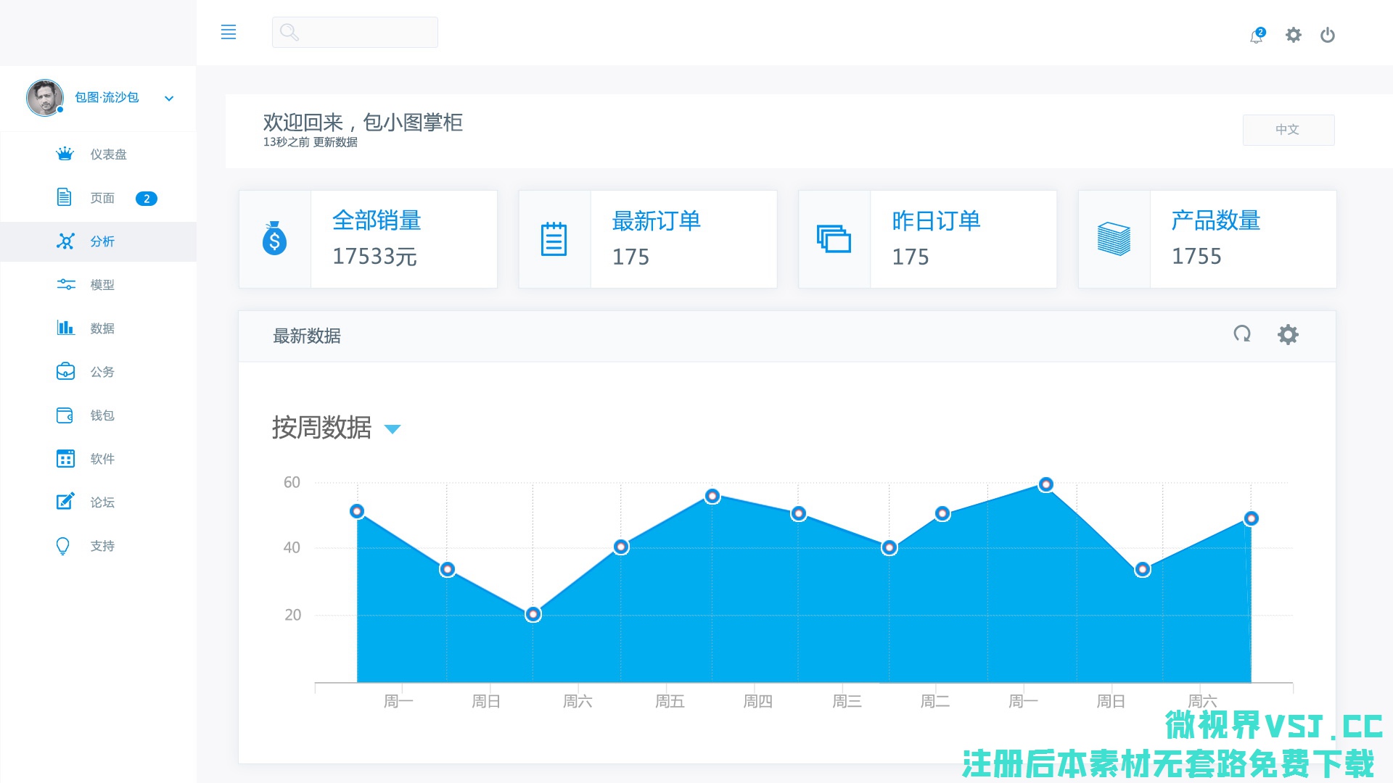Image resolution: width=1393 pixels, height=783 pixels.
Task: Open the 仪表盘 sidebar item
Action: point(108,154)
